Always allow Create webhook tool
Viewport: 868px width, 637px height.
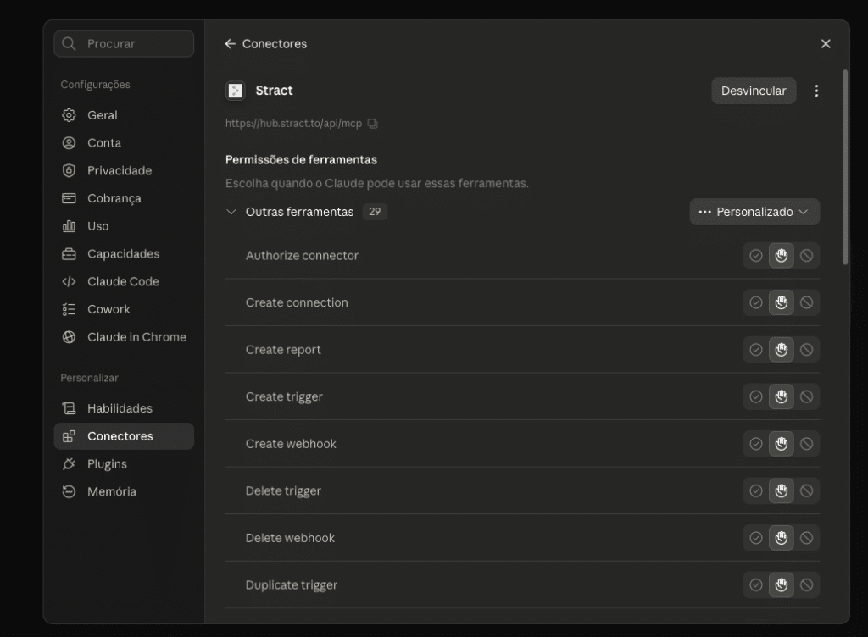pos(755,444)
